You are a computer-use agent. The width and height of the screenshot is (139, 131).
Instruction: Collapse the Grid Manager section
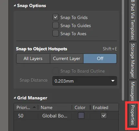[x=15, y=98]
